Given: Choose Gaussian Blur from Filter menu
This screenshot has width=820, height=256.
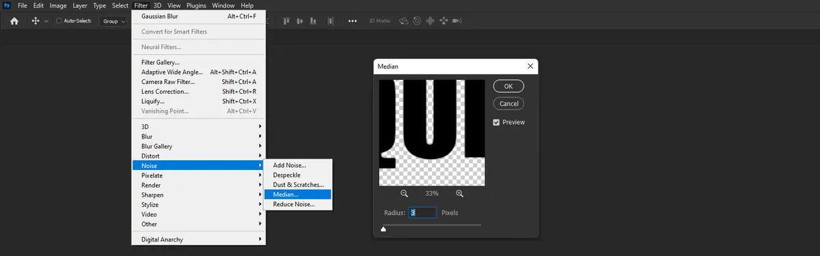Looking at the screenshot, I should tap(198, 16).
